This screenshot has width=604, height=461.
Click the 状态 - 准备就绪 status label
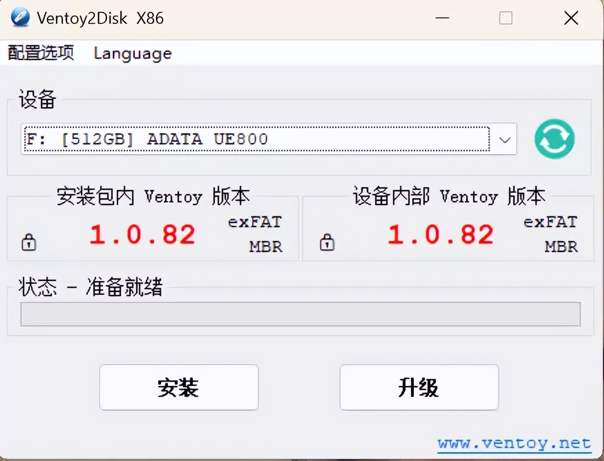(x=91, y=287)
